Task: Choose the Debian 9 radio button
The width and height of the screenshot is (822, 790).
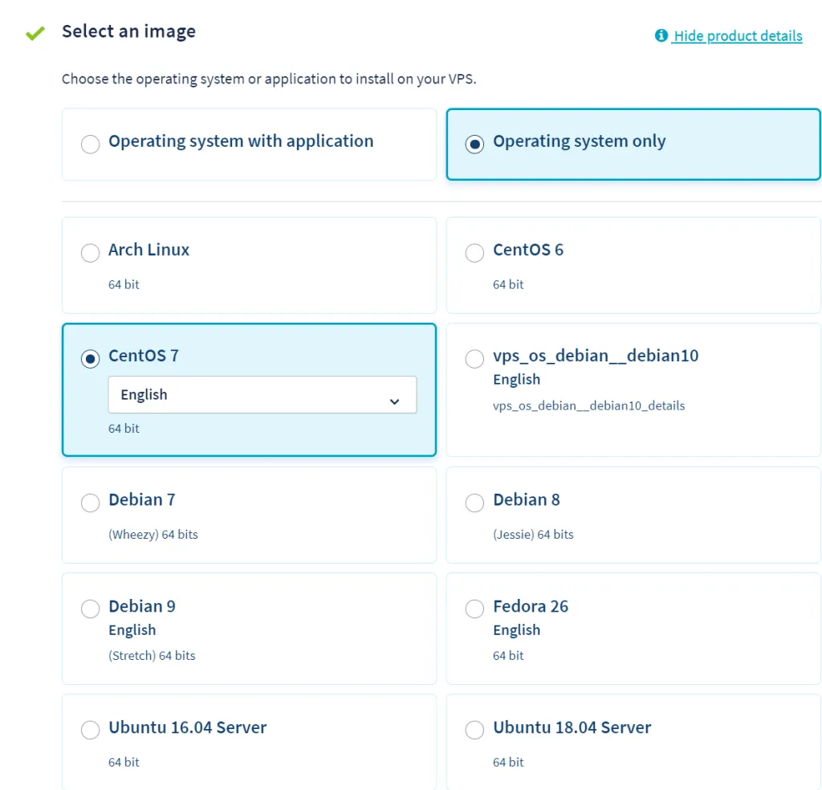Action: click(x=90, y=609)
